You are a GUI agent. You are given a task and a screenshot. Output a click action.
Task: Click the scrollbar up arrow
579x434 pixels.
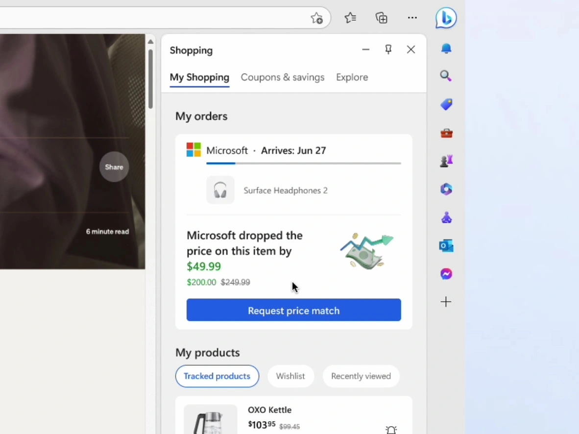pos(150,42)
